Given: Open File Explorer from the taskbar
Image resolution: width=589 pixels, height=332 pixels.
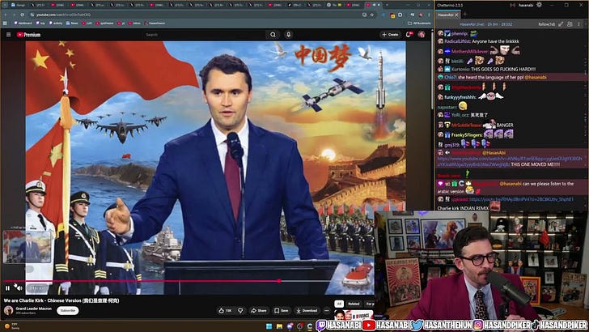Looking at the screenshot, I should [279, 326].
